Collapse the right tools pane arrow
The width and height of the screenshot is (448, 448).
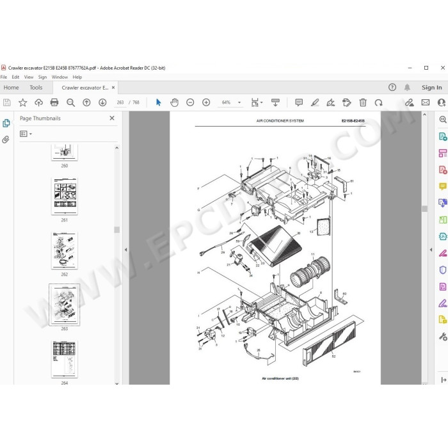tap(431, 250)
